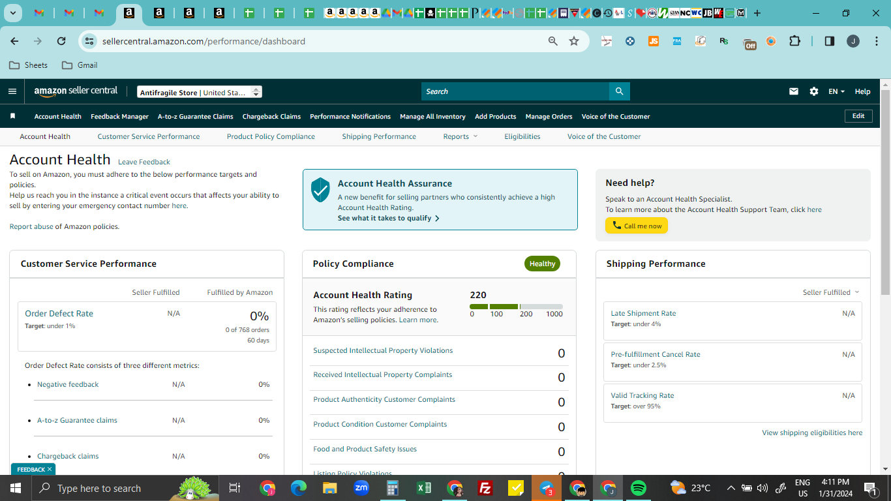This screenshot has height=501, width=891.
Task: Open Spotify from the taskbar
Action: pyautogui.click(x=639, y=488)
